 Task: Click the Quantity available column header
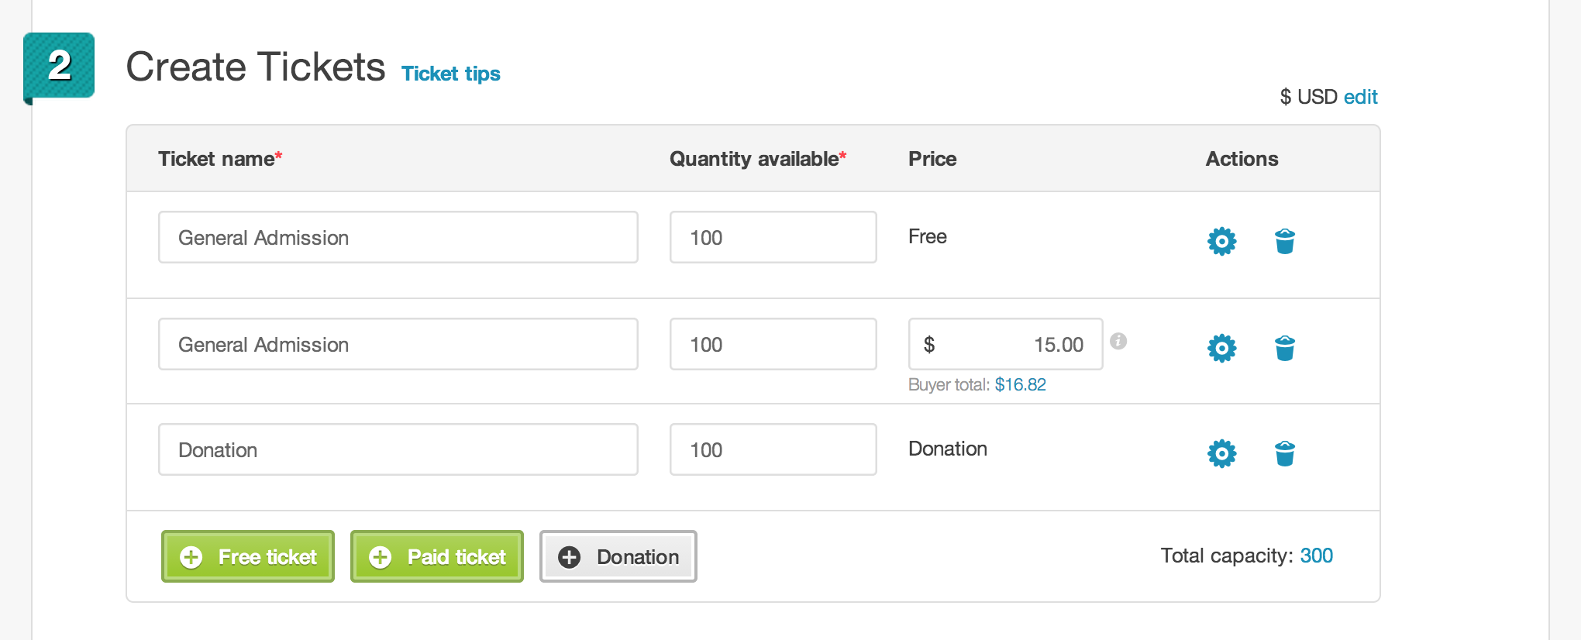(x=758, y=159)
